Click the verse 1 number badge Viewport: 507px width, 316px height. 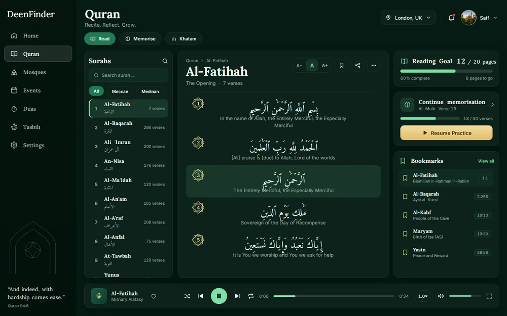[x=198, y=104]
